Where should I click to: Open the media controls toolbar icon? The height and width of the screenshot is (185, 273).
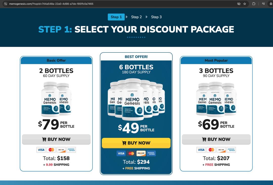[x=263, y=4]
